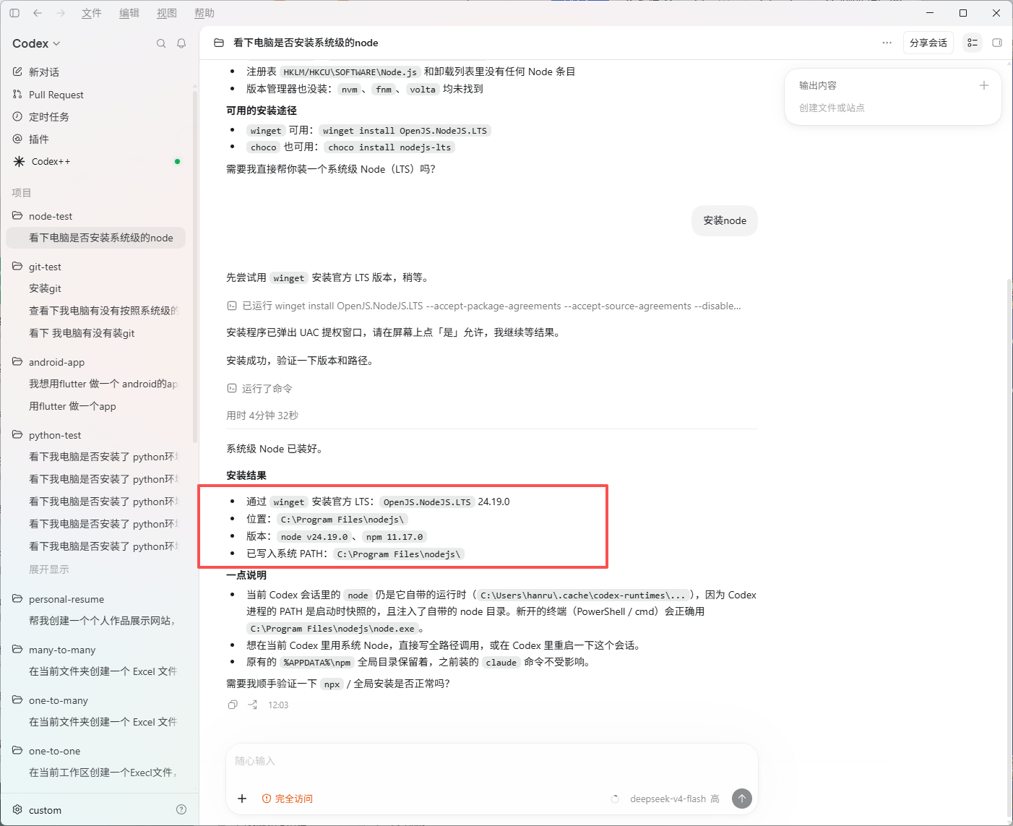
Task: Toggle the sidebar panel icon
Action: pos(14,13)
